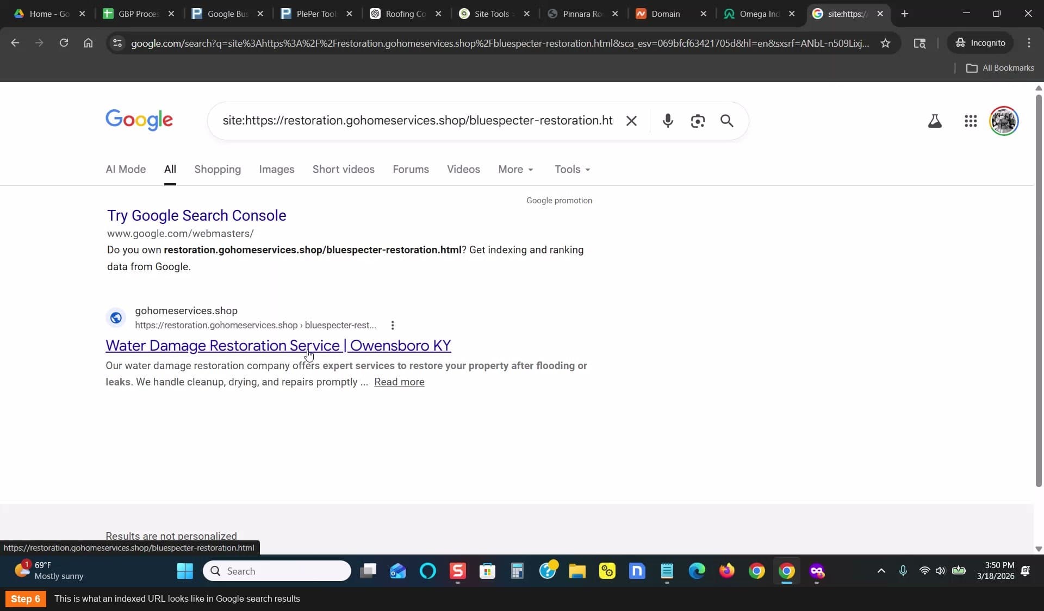Open Windows Start menu

(x=185, y=571)
